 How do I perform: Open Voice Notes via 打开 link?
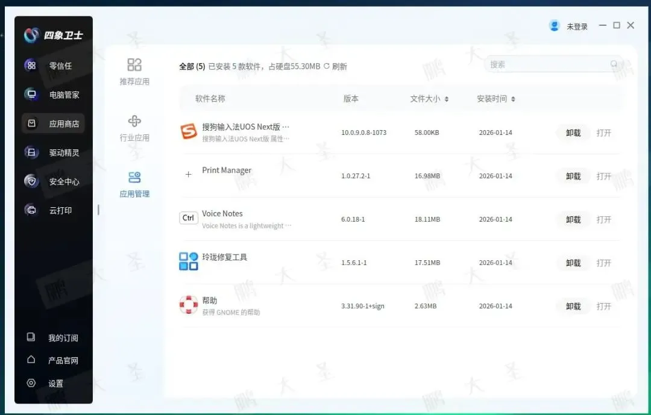pos(603,219)
